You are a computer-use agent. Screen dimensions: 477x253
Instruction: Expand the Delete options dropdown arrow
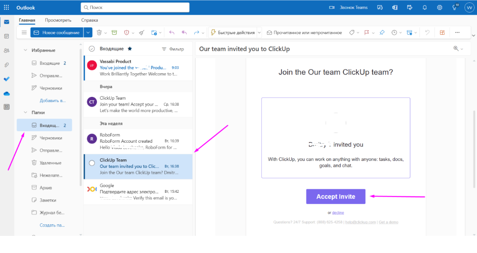(106, 33)
